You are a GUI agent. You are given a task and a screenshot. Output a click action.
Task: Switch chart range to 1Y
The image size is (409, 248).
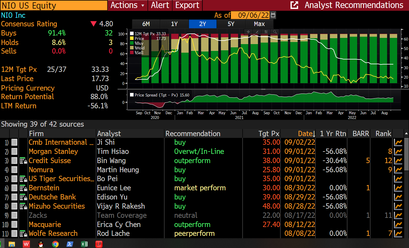(174, 24)
